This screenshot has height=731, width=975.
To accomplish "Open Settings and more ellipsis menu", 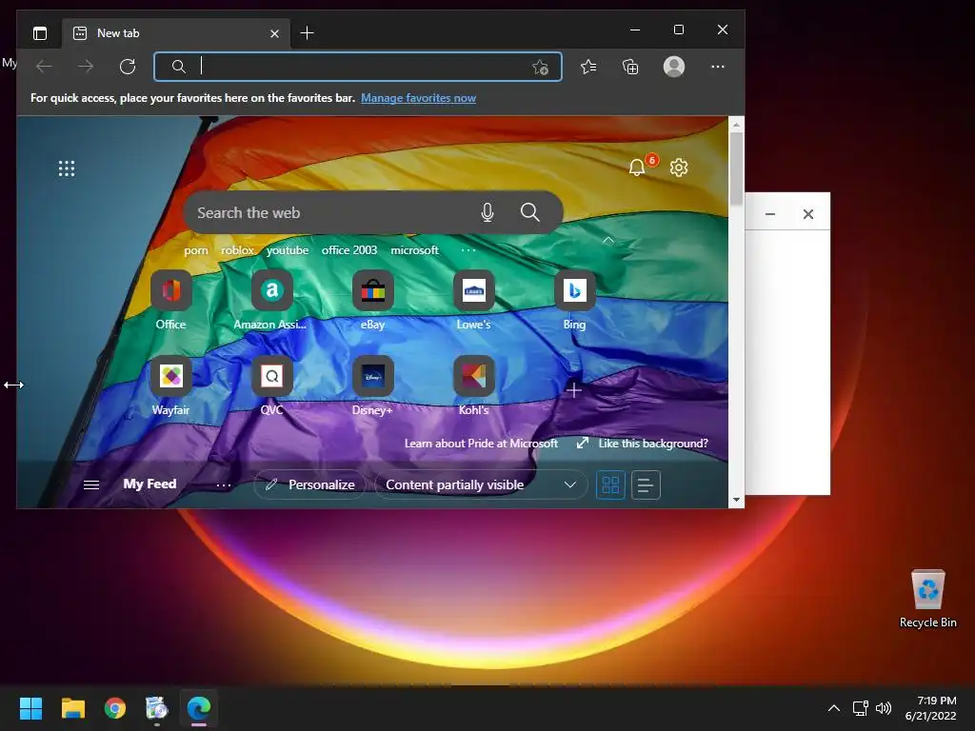I will click(718, 67).
